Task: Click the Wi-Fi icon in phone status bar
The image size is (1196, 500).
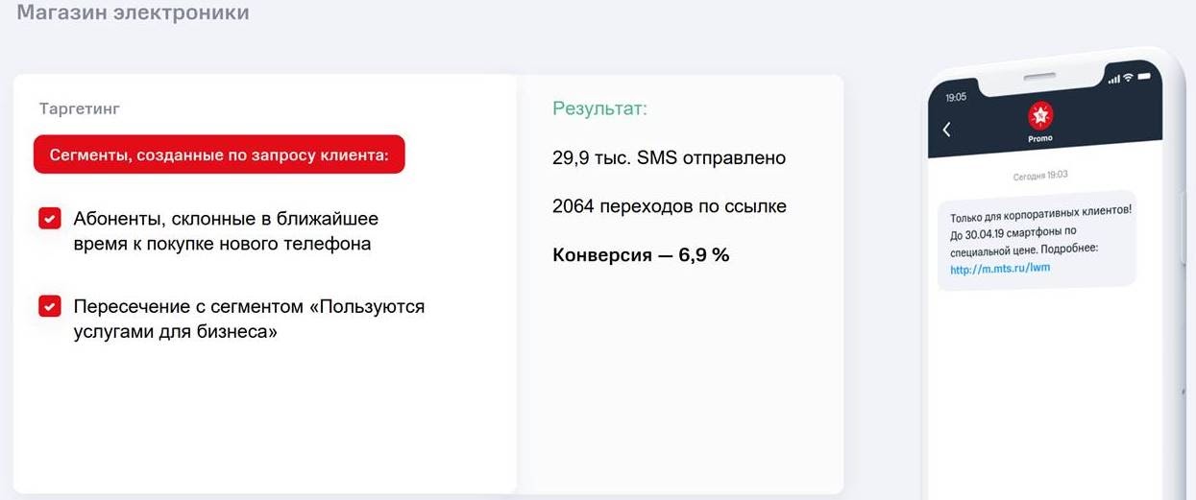Action: point(1129,77)
